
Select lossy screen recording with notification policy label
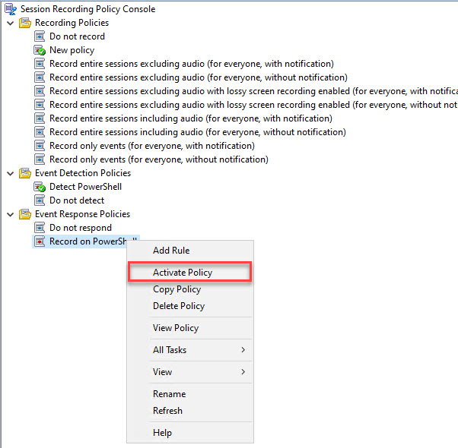click(253, 91)
